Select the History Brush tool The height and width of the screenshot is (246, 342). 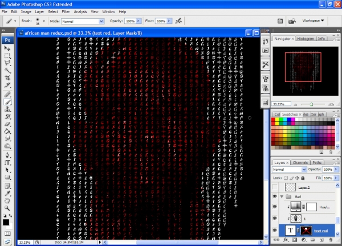point(7,117)
